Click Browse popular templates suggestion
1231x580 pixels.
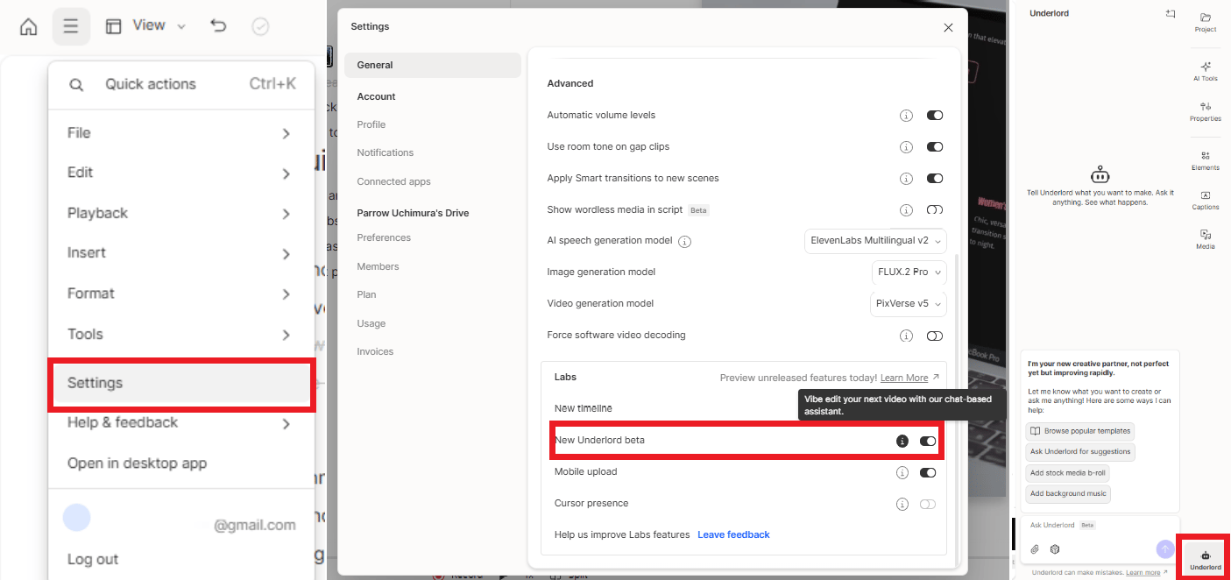[1079, 431]
